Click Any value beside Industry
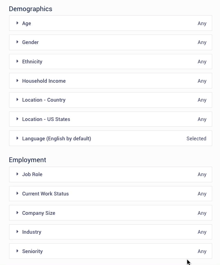This screenshot has height=265, width=220. (202, 232)
